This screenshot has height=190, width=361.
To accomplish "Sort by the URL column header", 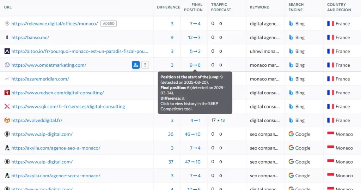I will (x=8, y=7).
